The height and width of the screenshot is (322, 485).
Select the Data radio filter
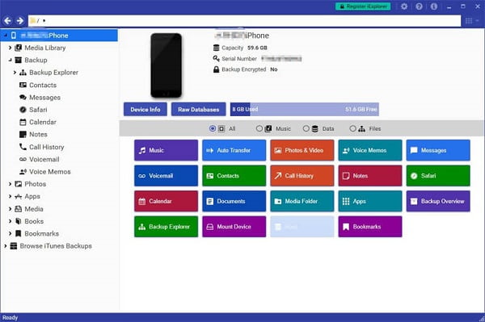(x=306, y=128)
